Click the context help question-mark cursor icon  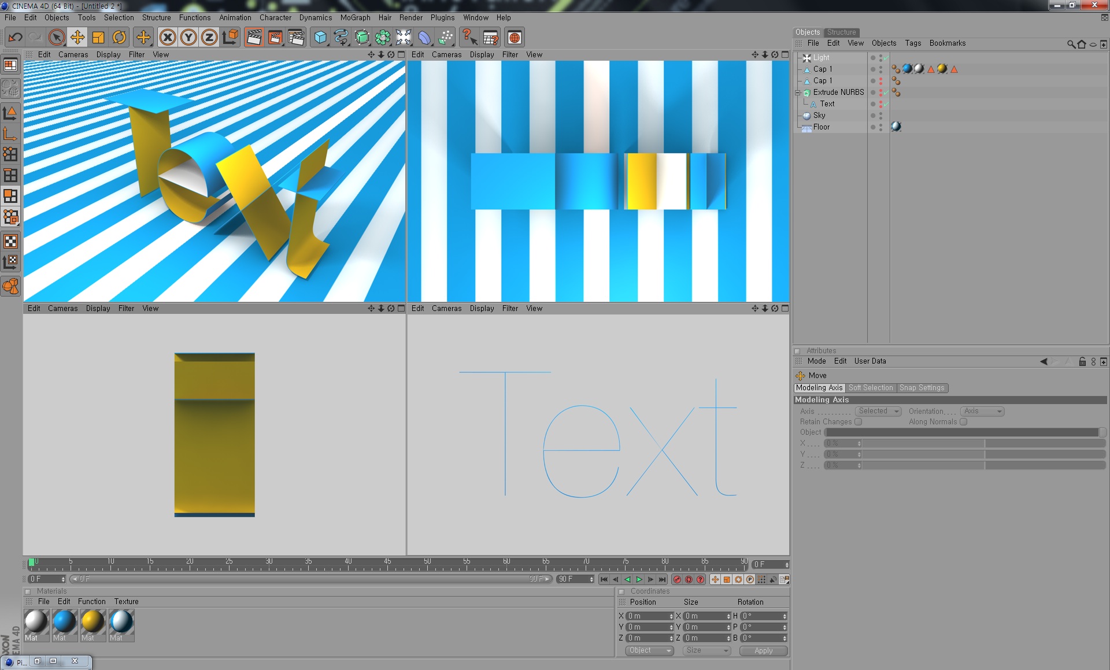click(x=469, y=38)
